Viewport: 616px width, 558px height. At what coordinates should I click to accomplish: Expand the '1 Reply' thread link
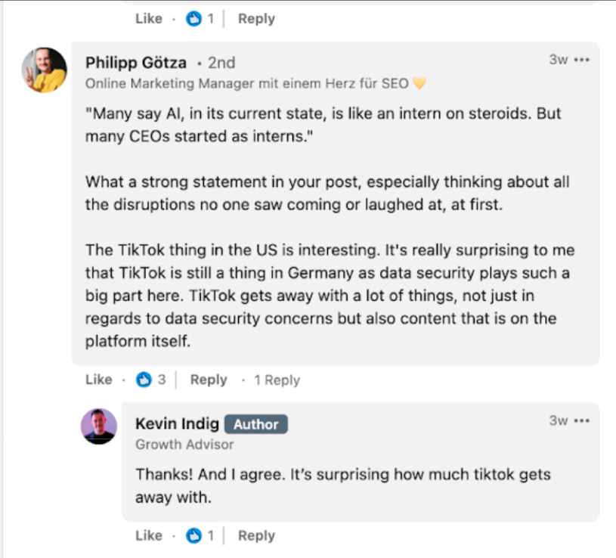point(277,380)
